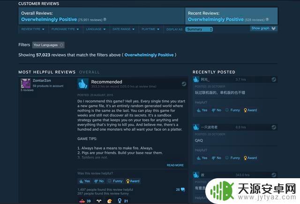300x204 pixels.
Task: Vote No on the 3.7 hrs recent review
Action: (x=217, y=110)
